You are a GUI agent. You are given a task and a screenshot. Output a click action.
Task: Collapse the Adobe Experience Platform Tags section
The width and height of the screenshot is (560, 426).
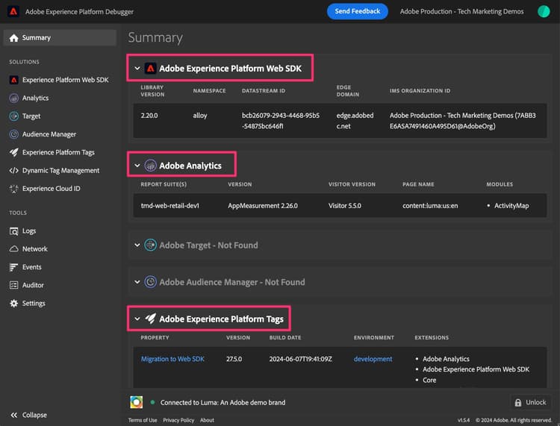coord(137,319)
